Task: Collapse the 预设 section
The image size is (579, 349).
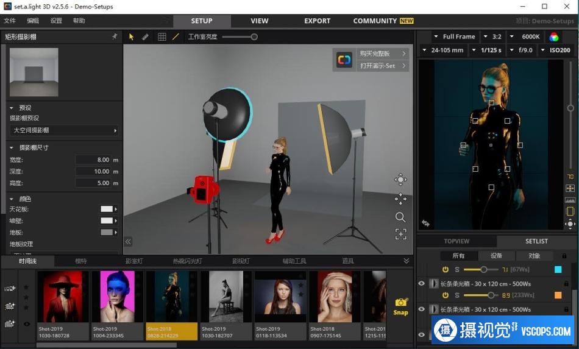Action: coord(12,108)
